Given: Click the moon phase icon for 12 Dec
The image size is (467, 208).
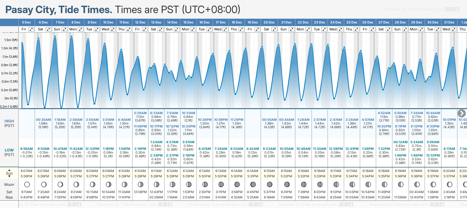Looking at the screenshot, I should coord(140,184).
